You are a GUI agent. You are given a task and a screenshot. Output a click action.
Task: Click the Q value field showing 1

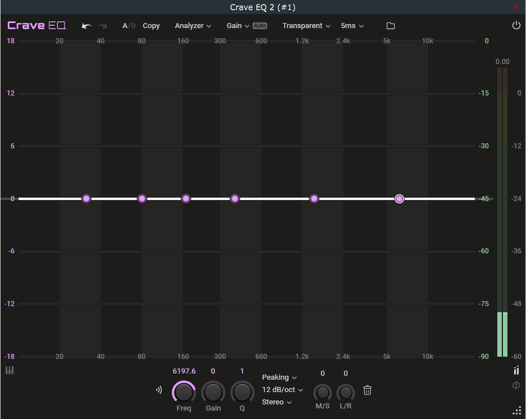pyautogui.click(x=242, y=371)
